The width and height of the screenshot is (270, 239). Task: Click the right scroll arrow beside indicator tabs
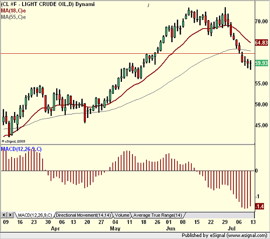click(10, 215)
